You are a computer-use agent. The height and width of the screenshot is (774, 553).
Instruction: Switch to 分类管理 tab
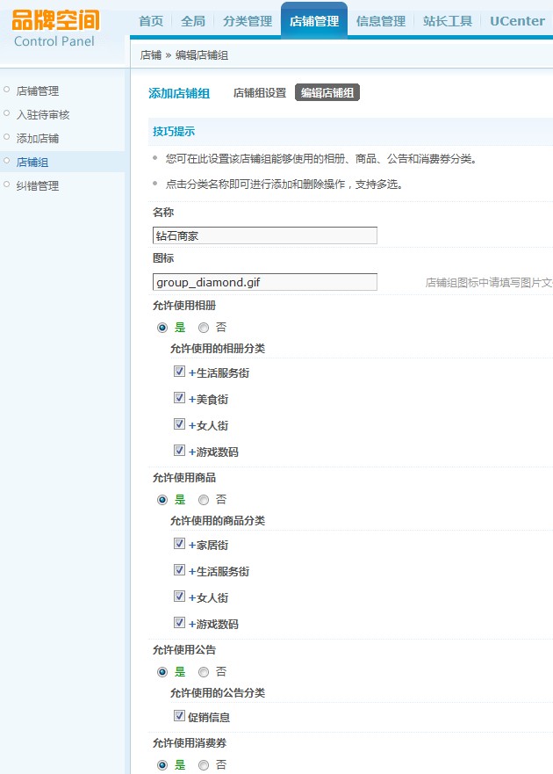click(248, 21)
